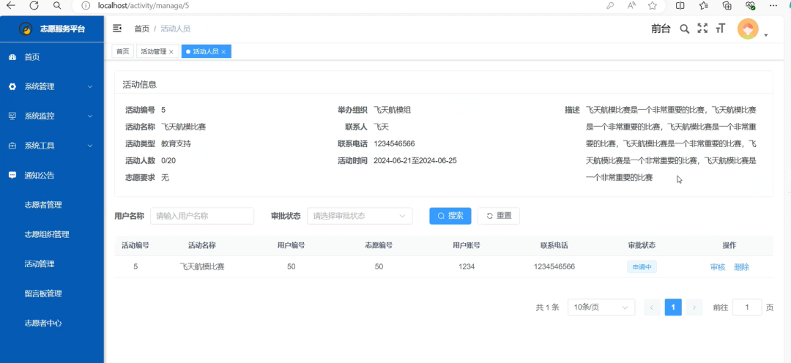
Task: Open 志愿组织管理 in sidebar
Action: (x=47, y=234)
